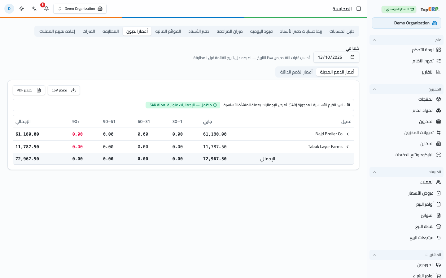Open the language translation icon
446x278 pixels.
point(34,9)
